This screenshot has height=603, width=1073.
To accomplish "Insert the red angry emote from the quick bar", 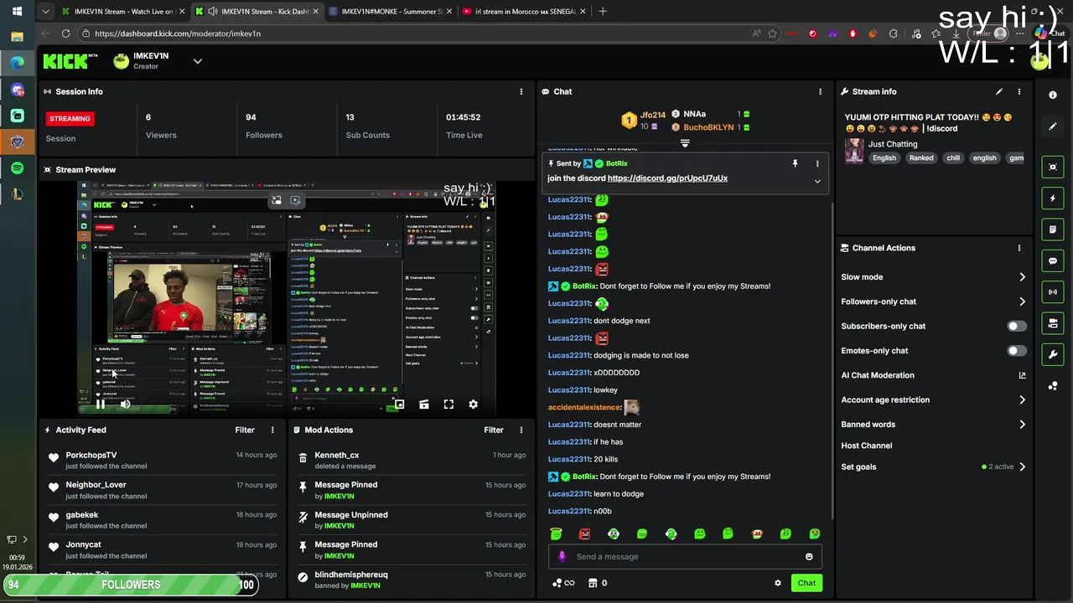I will [x=584, y=533].
